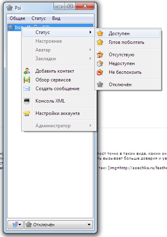167x237 pixels.
Task: Set status to Доступен
Action: [x=128, y=34]
